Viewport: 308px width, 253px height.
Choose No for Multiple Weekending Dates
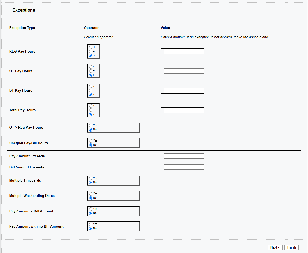tap(91, 198)
